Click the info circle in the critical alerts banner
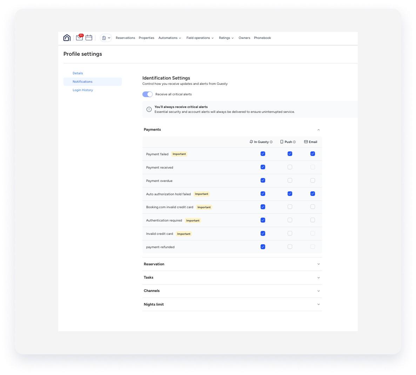Screen dimensions: 416x375 tap(149, 109)
